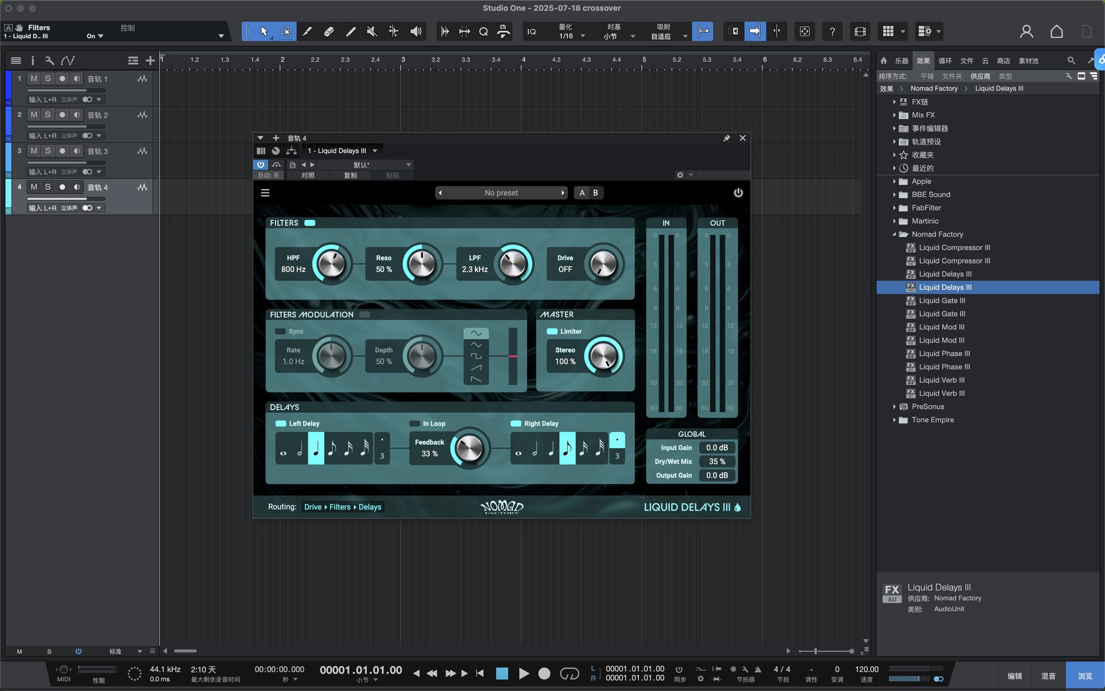Viewport: 1105px width, 691px height.
Task: Solo track 音轨 2
Action: [48, 115]
